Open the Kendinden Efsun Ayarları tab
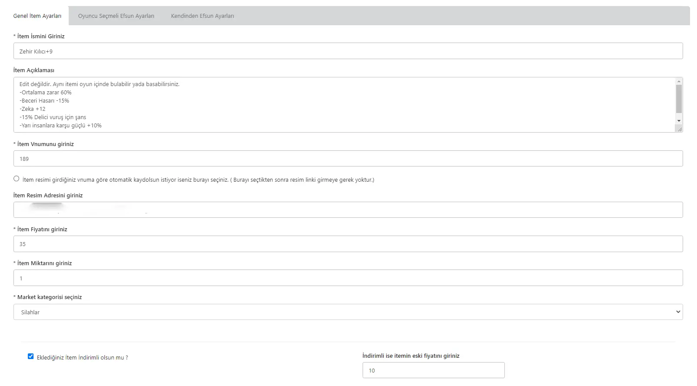 pyautogui.click(x=202, y=16)
